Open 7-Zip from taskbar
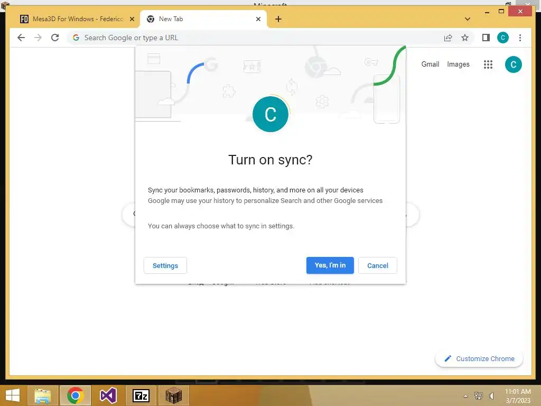Viewport: 541px width, 406px height. pos(141,395)
